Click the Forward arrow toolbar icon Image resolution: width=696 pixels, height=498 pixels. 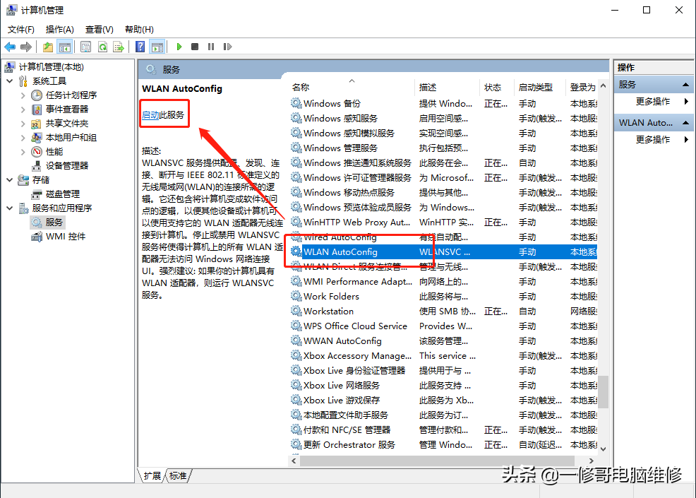[x=26, y=47]
